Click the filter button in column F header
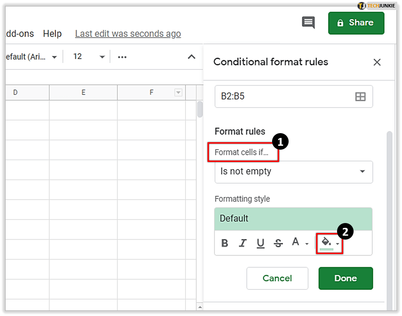 178,93
